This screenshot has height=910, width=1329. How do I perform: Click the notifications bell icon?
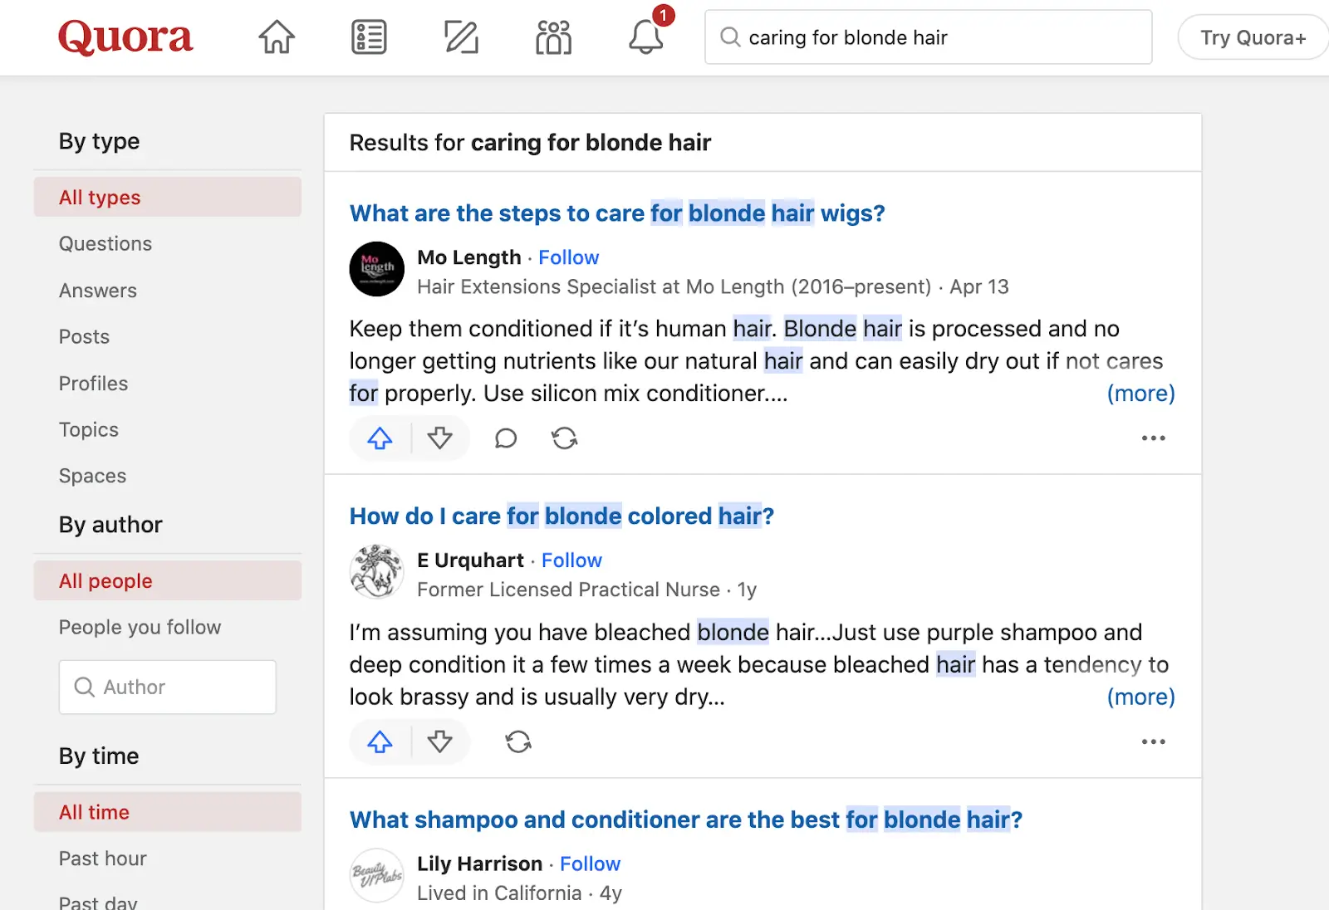[x=645, y=37]
